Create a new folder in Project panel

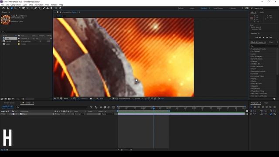6,99
